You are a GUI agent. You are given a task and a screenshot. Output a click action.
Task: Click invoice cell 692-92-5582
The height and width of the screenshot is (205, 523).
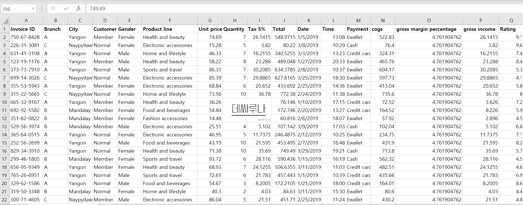pos(26,110)
